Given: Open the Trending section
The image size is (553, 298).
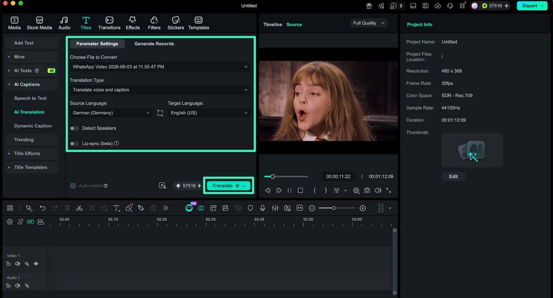Looking at the screenshot, I should point(32,140).
